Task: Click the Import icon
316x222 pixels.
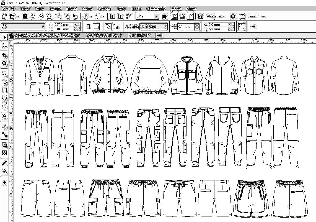Action: (112, 16)
